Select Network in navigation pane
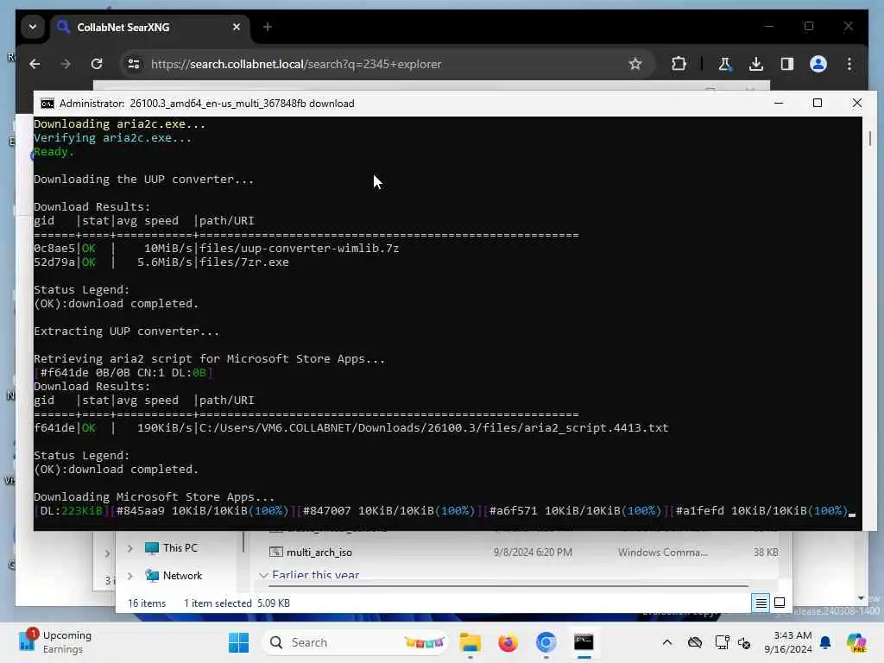 [182, 576]
